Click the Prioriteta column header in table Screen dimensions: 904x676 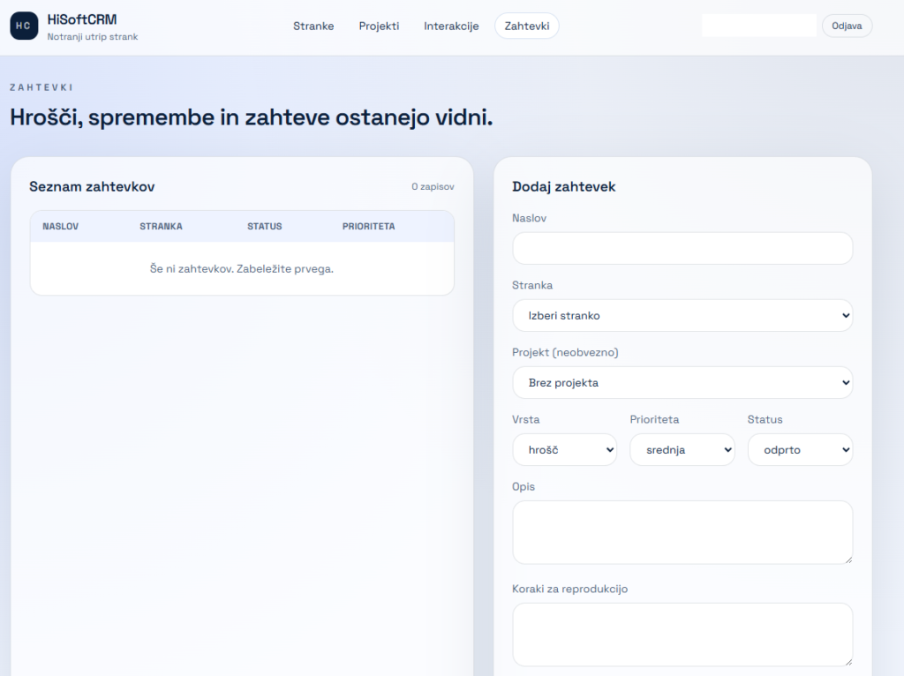[369, 227]
